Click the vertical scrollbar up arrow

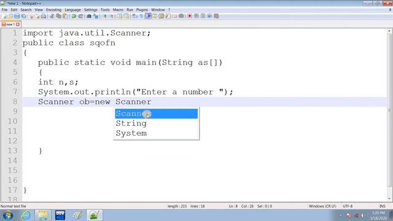point(389,31)
